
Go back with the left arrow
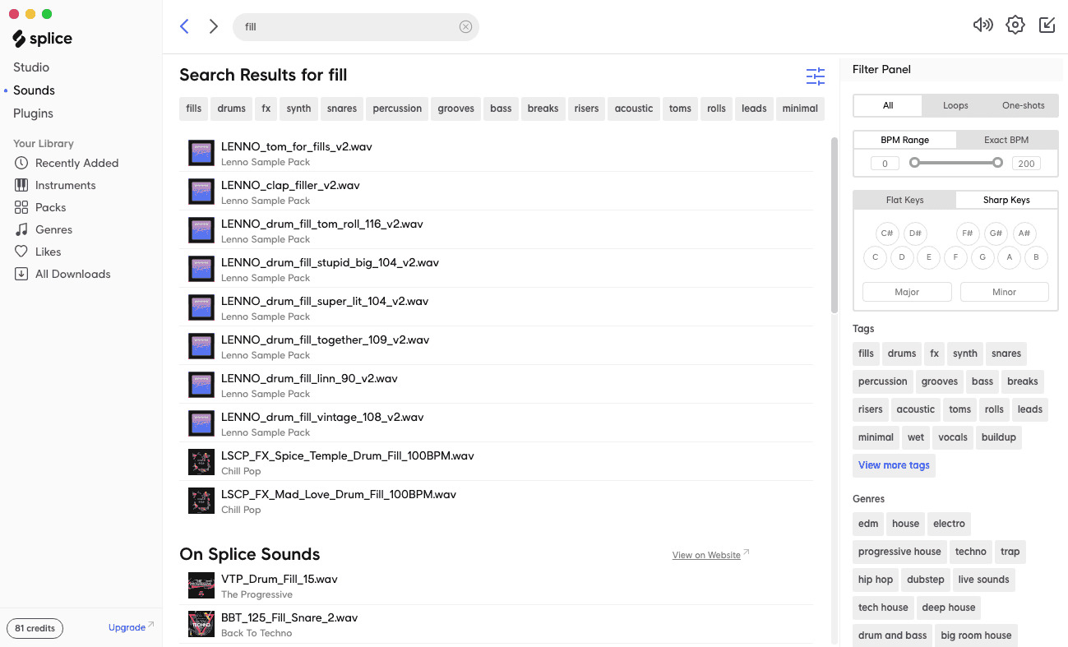tap(184, 26)
